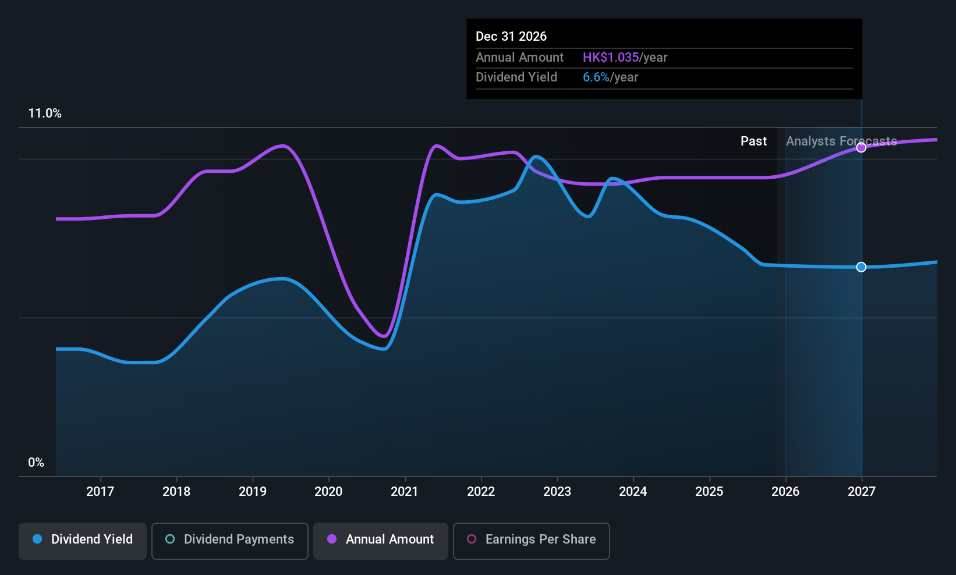Click the 6.6%/year dividend yield value
The height and width of the screenshot is (575, 956).
(x=596, y=77)
